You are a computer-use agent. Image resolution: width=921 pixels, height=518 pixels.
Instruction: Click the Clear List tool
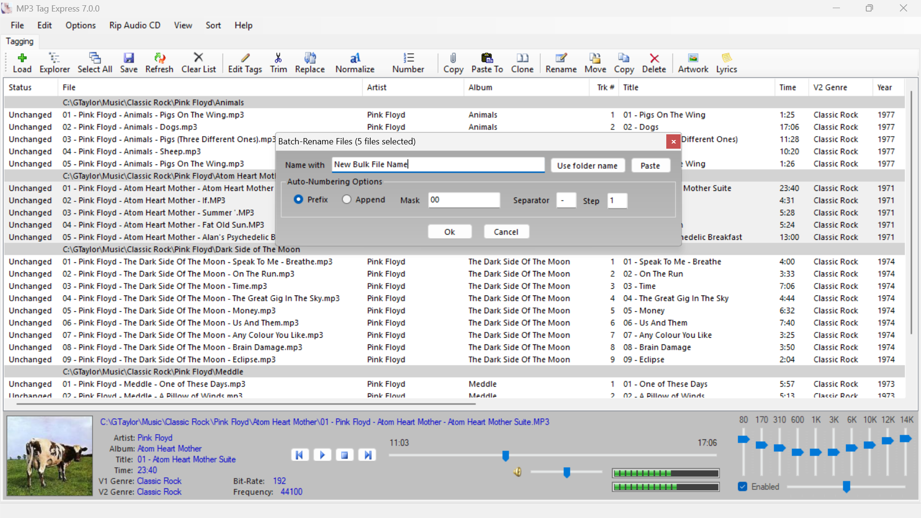(199, 63)
